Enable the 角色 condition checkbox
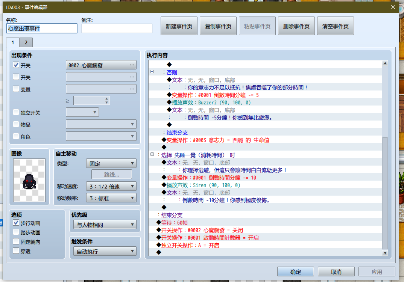The height and width of the screenshot is (282, 404). coord(16,136)
